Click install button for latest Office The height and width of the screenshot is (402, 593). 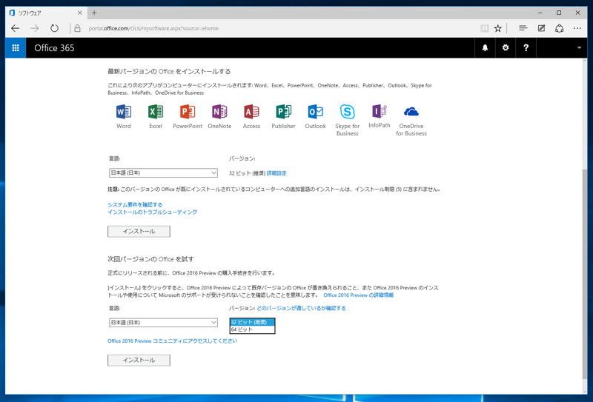point(139,231)
